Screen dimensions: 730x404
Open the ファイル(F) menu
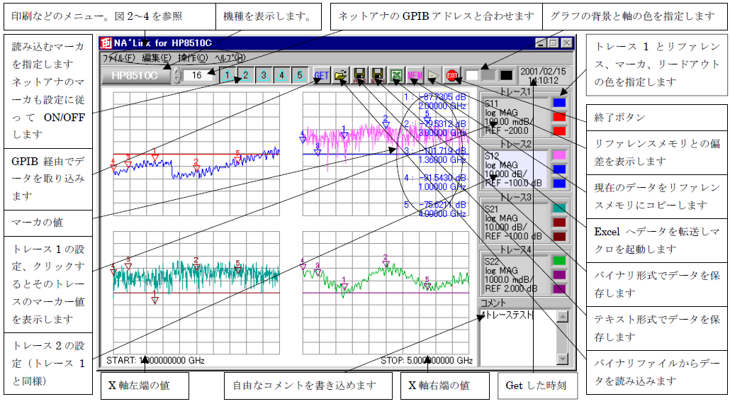coord(119,57)
